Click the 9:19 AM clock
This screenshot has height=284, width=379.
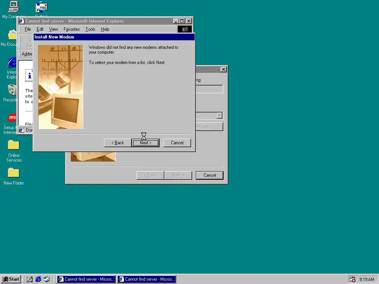367,280
